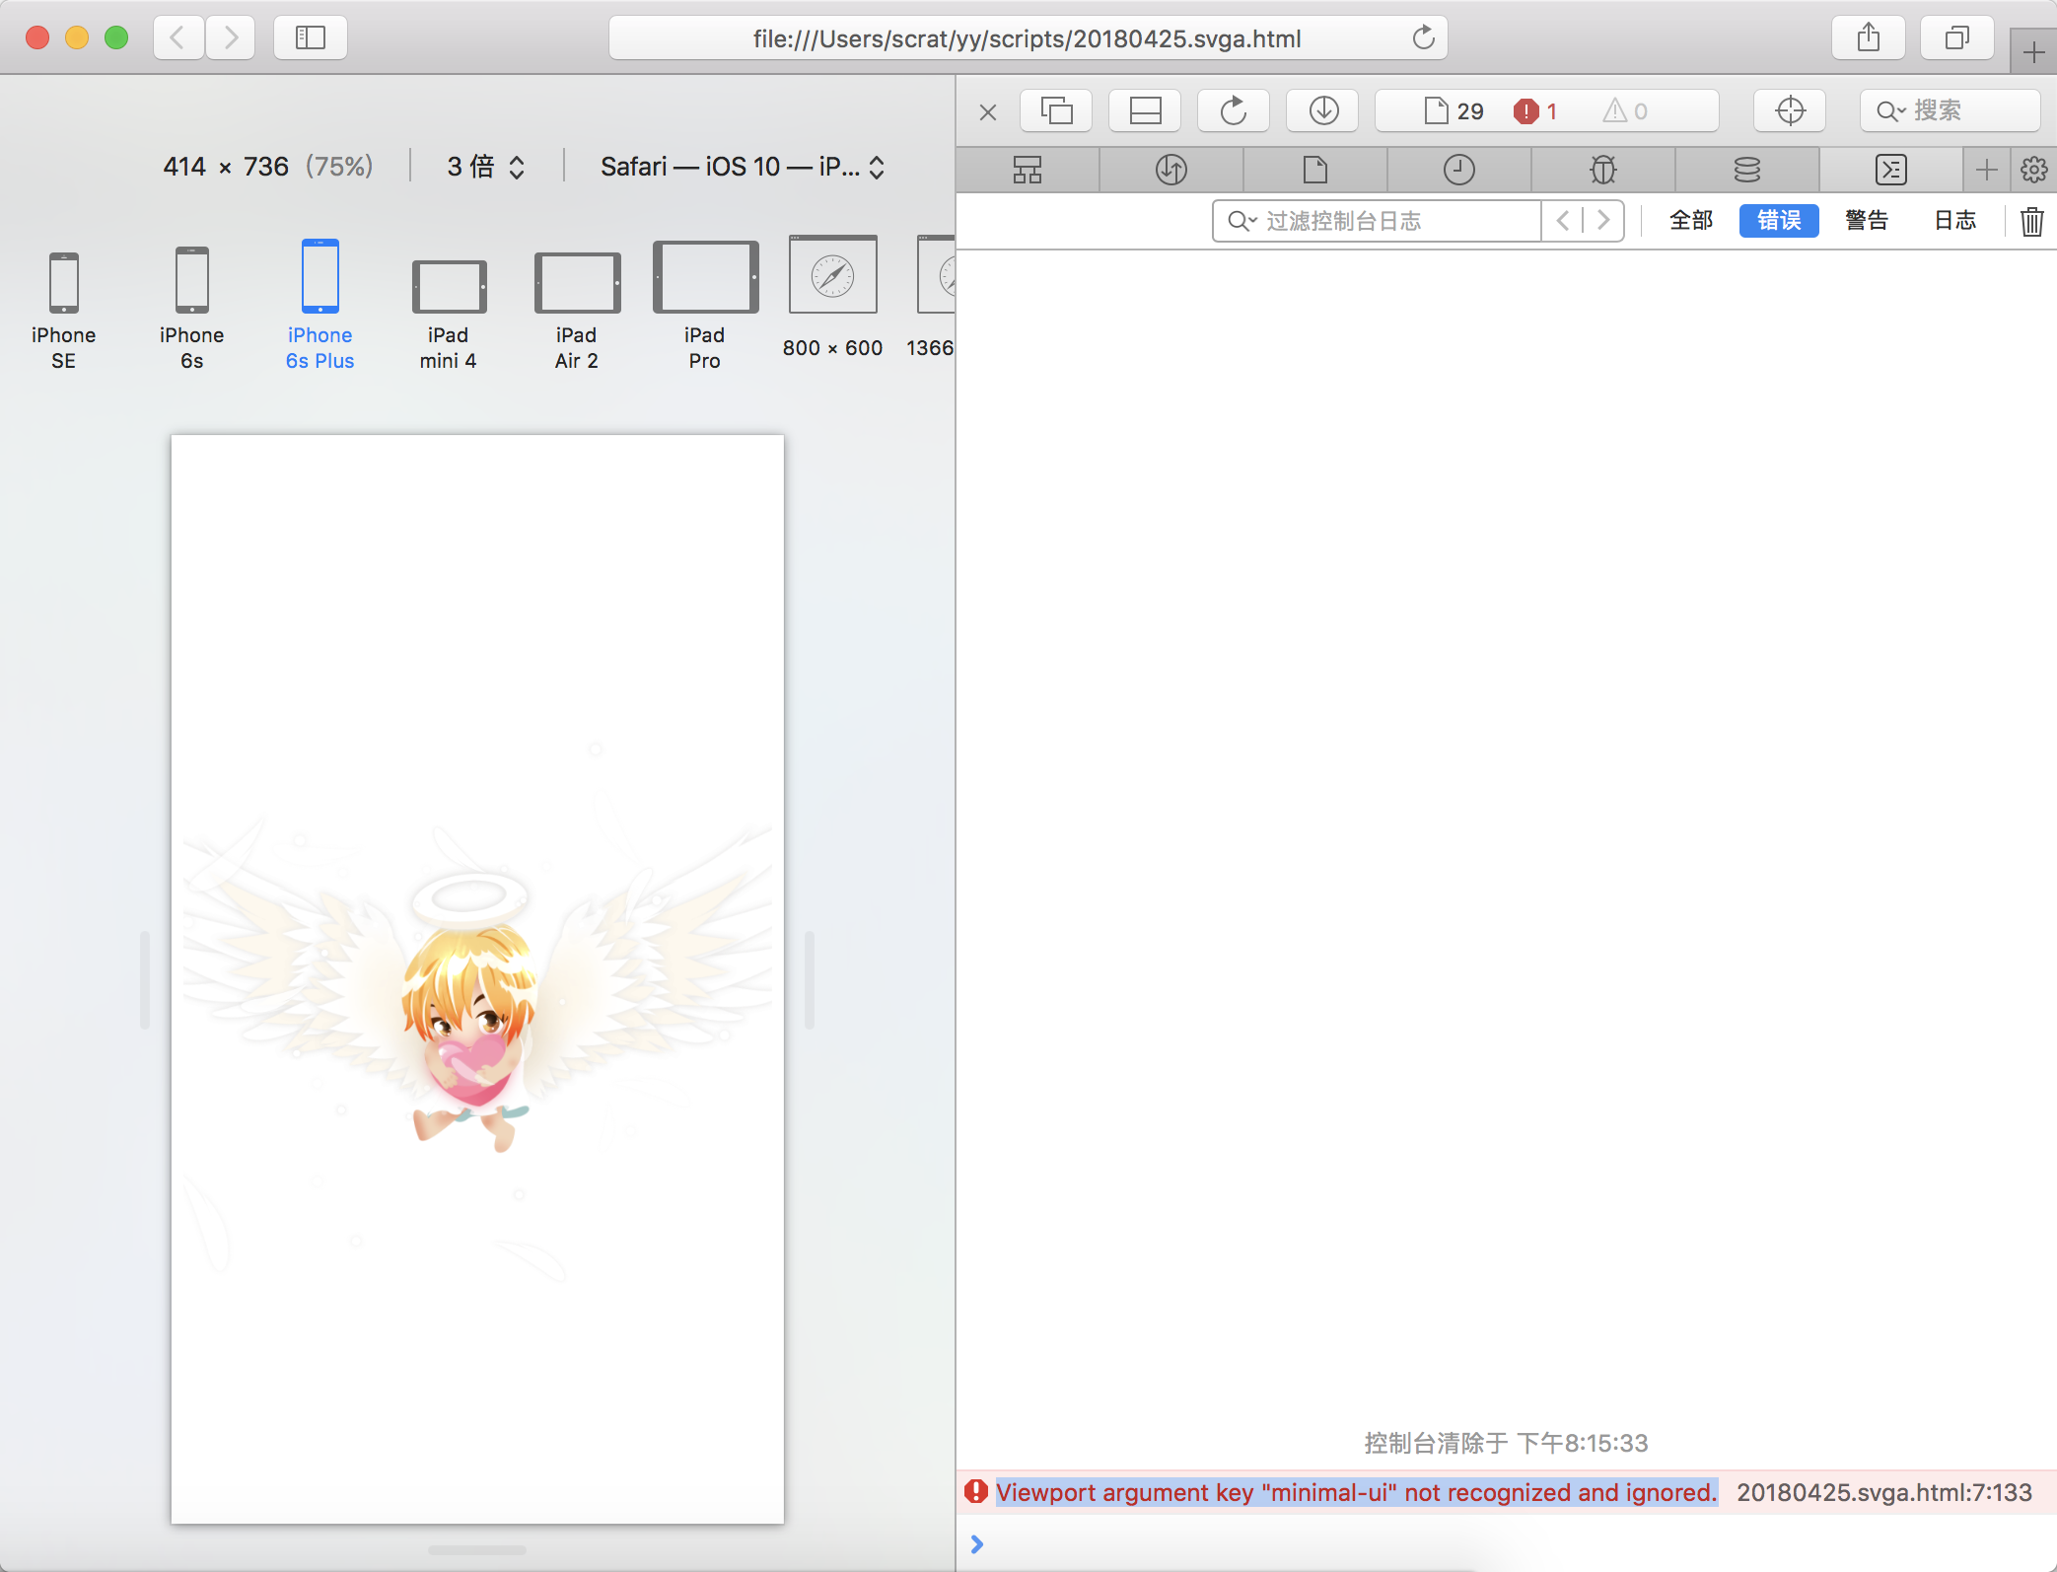The height and width of the screenshot is (1572, 2057).
Task: Open the Timelines tab icon
Action: coord(1459,170)
